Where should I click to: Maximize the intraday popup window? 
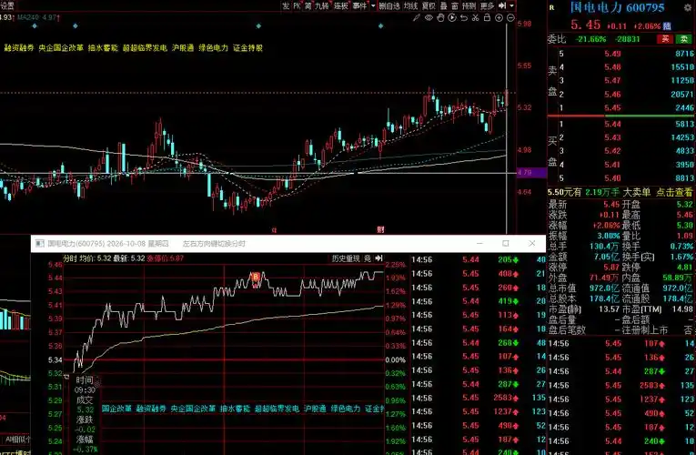[x=506, y=243]
